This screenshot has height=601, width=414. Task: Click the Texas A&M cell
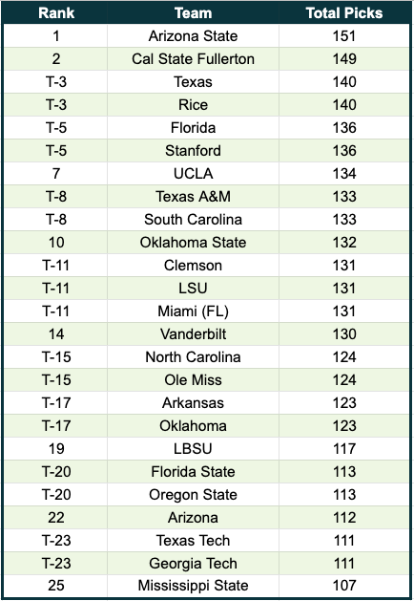click(x=193, y=197)
